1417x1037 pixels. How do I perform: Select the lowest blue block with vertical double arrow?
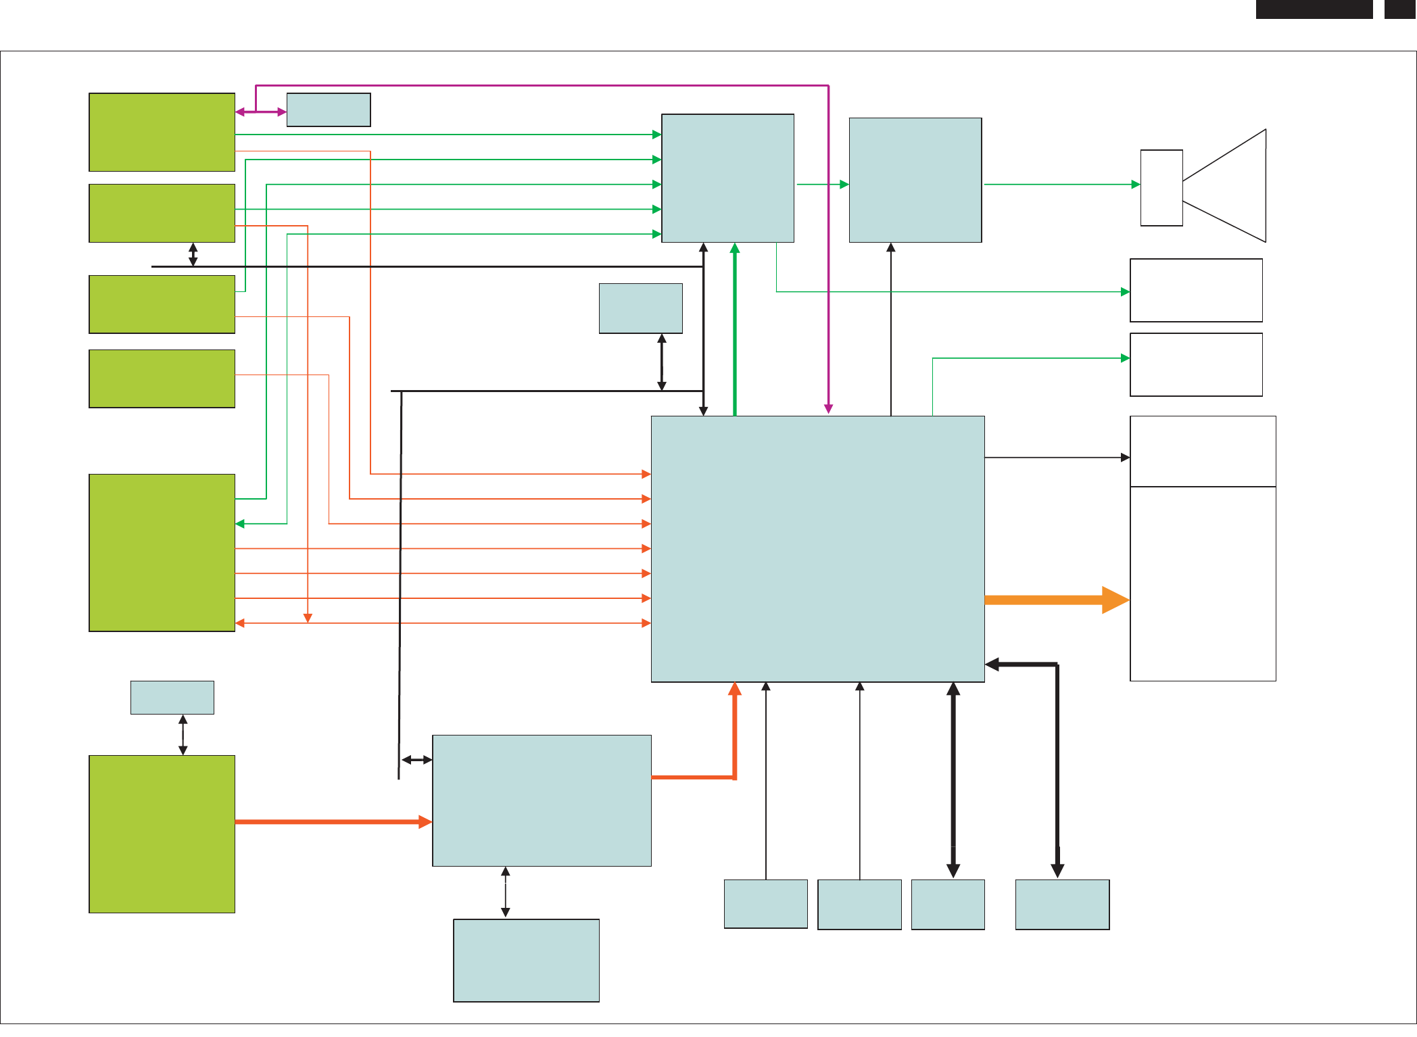(x=526, y=960)
